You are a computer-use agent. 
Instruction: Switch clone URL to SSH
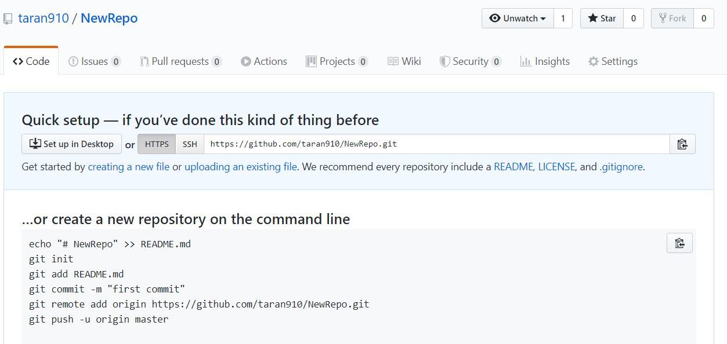point(190,144)
